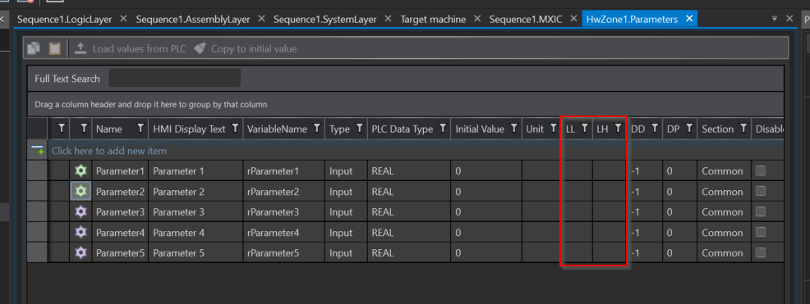Viewport: 810px width, 304px height.
Task: Open the VariableName column filter
Action: 316,129
